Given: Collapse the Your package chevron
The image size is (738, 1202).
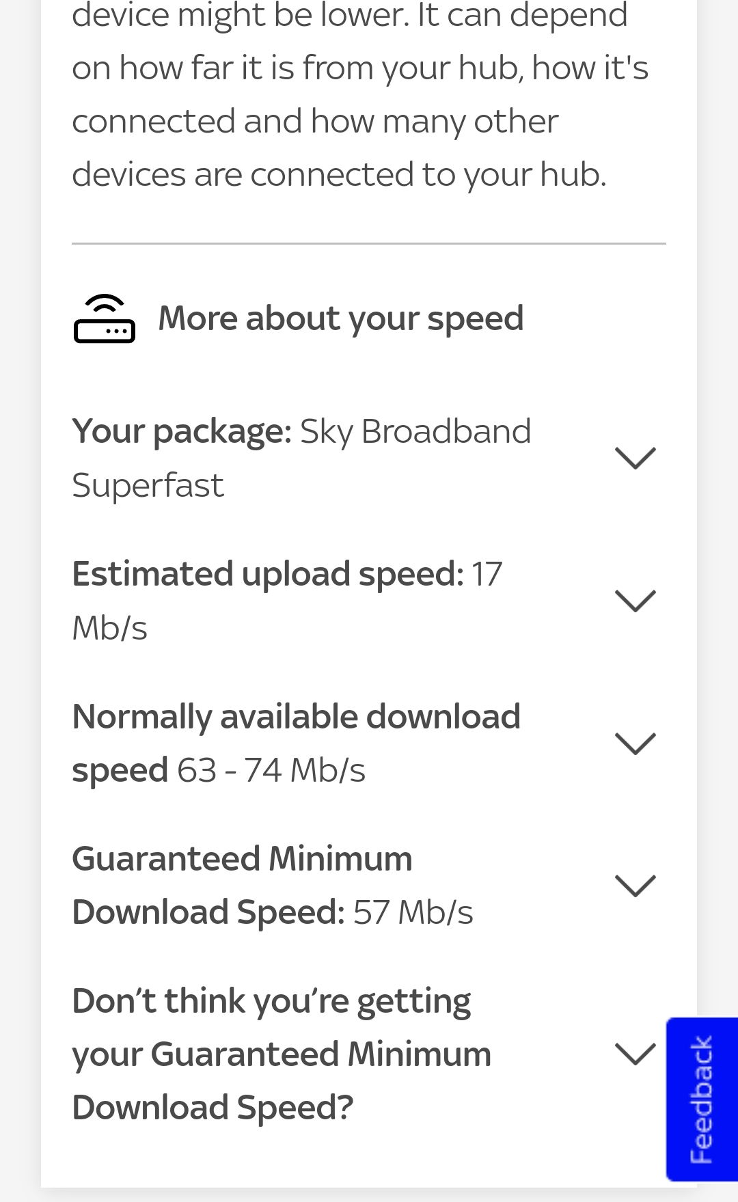Looking at the screenshot, I should (x=636, y=458).
